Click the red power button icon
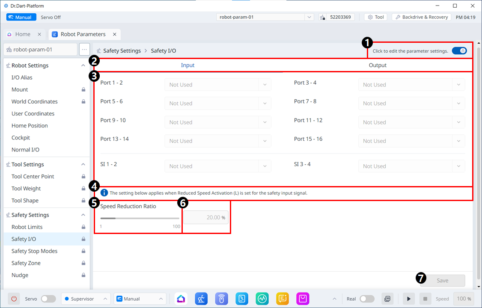The width and height of the screenshot is (482, 308). coord(14,299)
